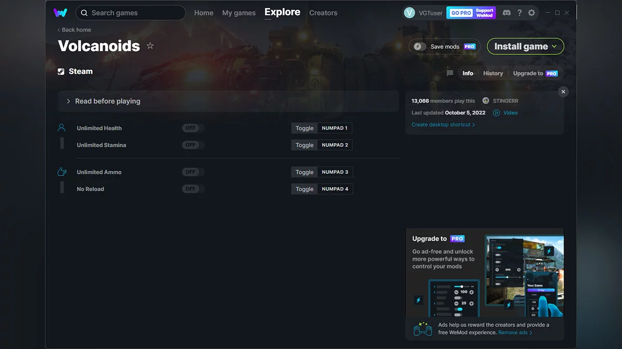Enable the Unlimited Health toggle

point(193,128)
